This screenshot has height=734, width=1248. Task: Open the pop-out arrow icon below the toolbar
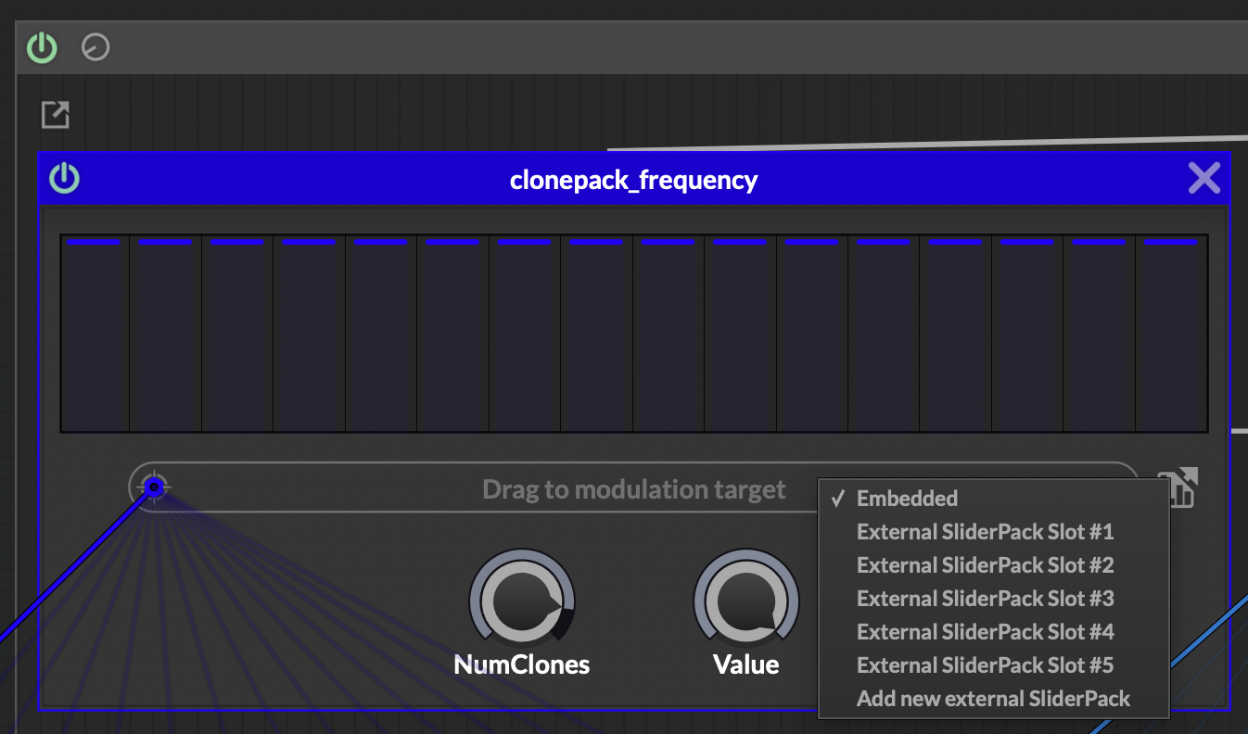(x=56, y=115)
